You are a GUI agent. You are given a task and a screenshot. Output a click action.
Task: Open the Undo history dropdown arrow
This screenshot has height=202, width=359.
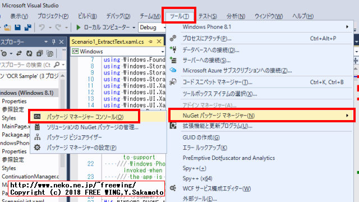[x=50, y=27]
